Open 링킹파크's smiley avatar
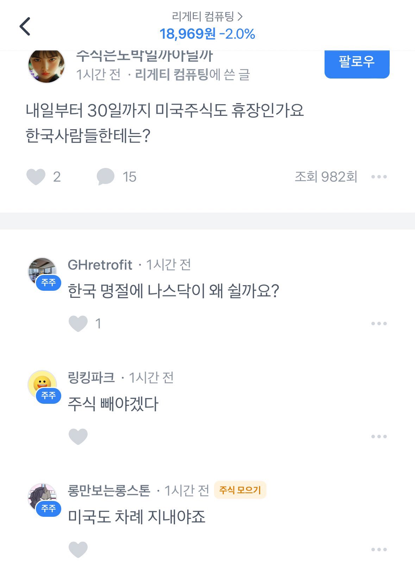Image resolution: width=415 pixels, height=571 pixels. click(x=43, y=385)
